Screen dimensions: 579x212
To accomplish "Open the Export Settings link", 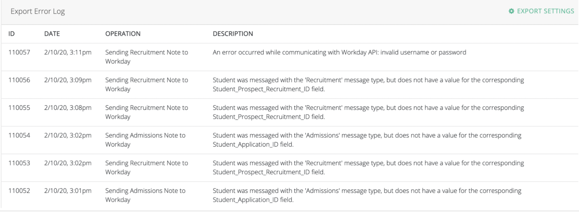I will coord(545,11).
